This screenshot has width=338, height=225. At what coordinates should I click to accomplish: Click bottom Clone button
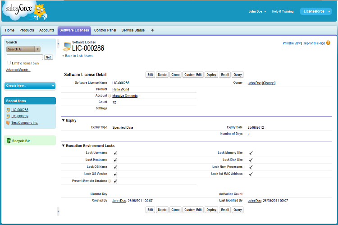175,210
